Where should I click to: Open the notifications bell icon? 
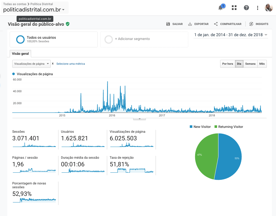[221, 8]
